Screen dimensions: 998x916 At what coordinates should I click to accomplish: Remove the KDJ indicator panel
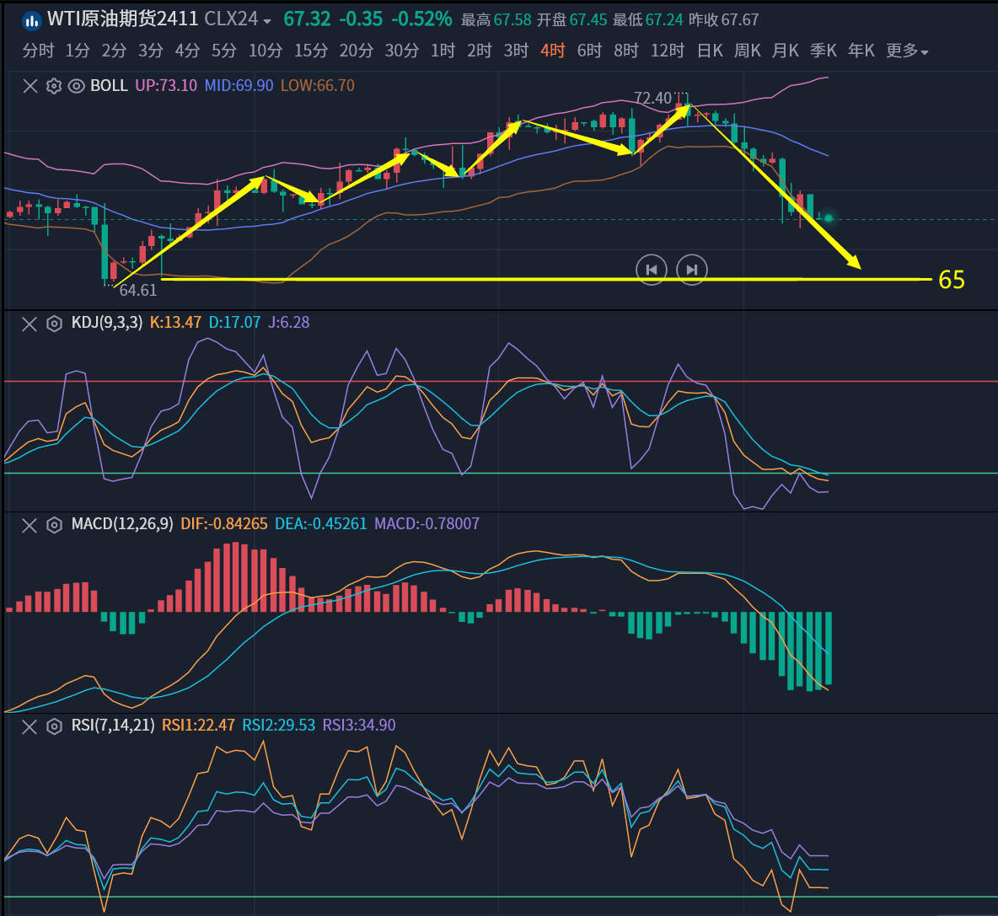tap(30, 324)
